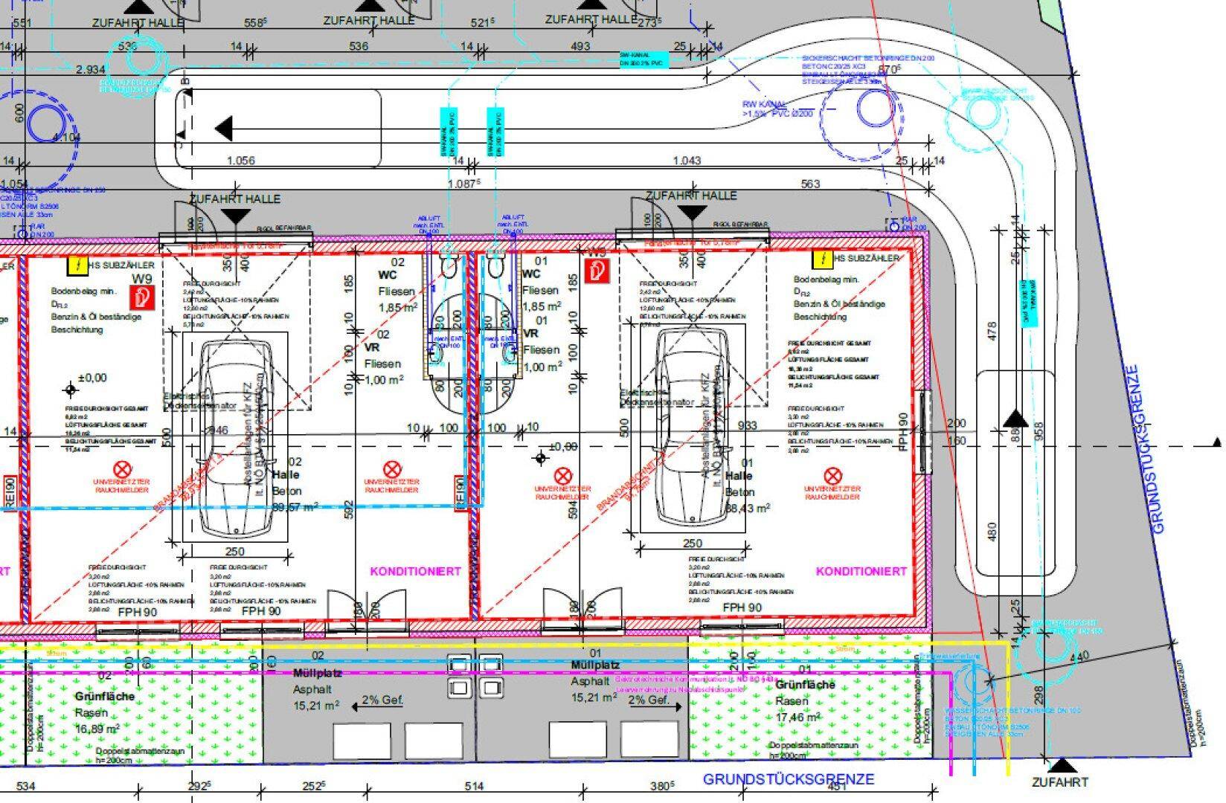This screenshot has width=1226, height=803.
Task: Select the bottom dimension value 534
Action: pyautogui.click(x=26, y=786)
